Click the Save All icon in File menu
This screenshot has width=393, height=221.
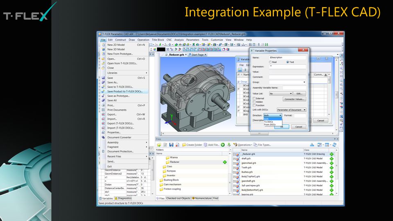tap(103, 100)
